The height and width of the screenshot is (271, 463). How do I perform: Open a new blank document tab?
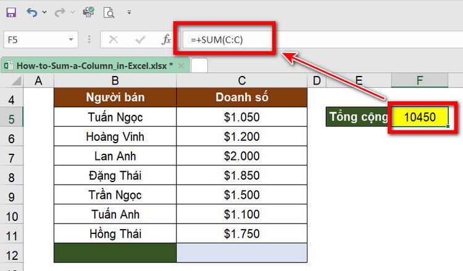click(199, 65)
